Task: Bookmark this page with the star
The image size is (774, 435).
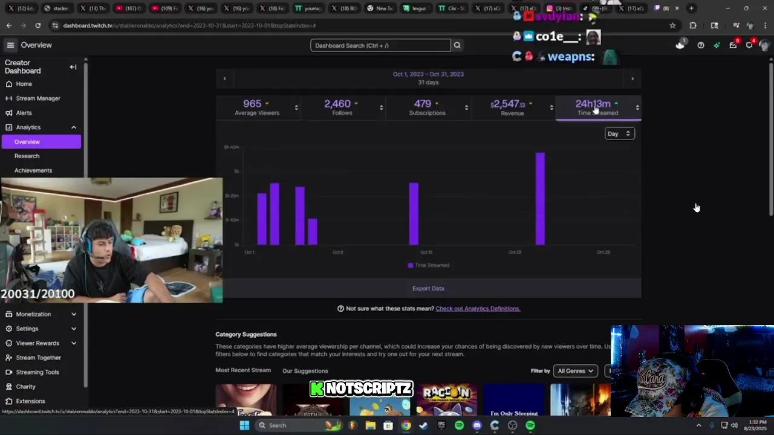Action: coord(672,25)
